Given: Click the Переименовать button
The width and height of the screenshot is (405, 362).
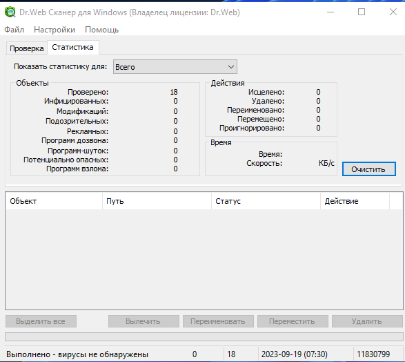Looking at the screenshot, I should [x=218, y=321].
